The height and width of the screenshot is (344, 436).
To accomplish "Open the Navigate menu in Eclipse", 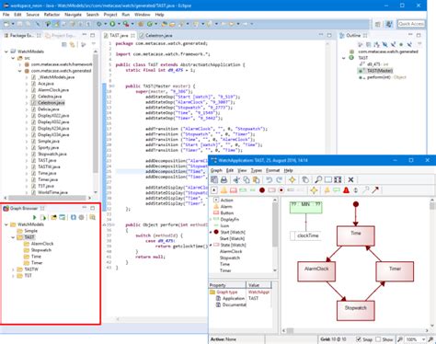I will 73,15.
